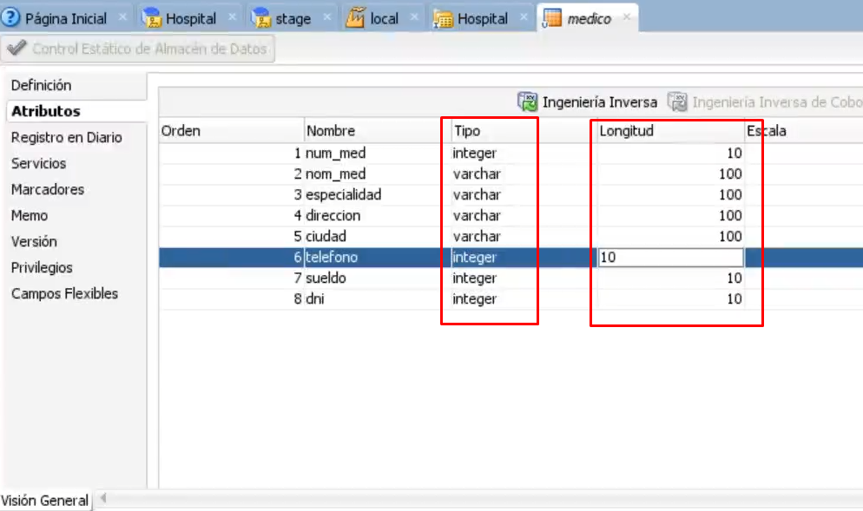863x511 pixels.
Task: Click the varchar type of direccion
Action: tap(477, 216)
